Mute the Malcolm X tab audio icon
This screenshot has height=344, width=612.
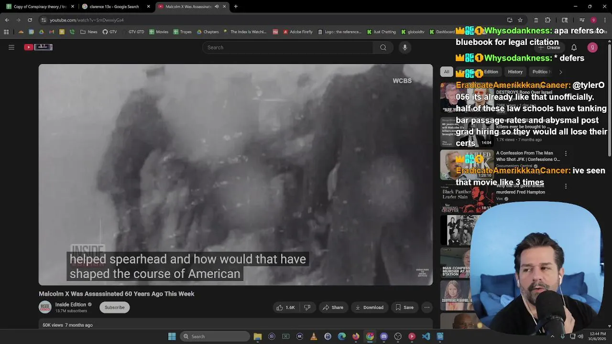click(217, 7)
